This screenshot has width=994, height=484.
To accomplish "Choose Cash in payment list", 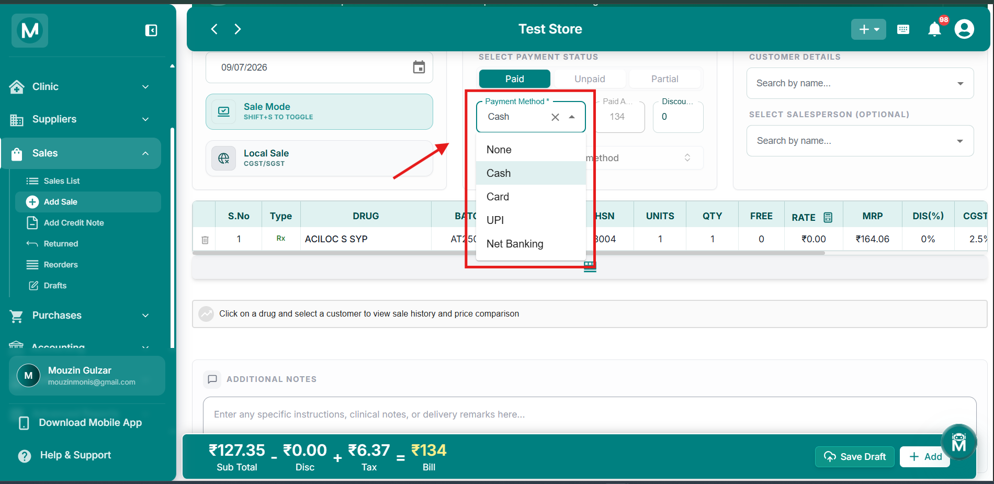I will (531, 173).
